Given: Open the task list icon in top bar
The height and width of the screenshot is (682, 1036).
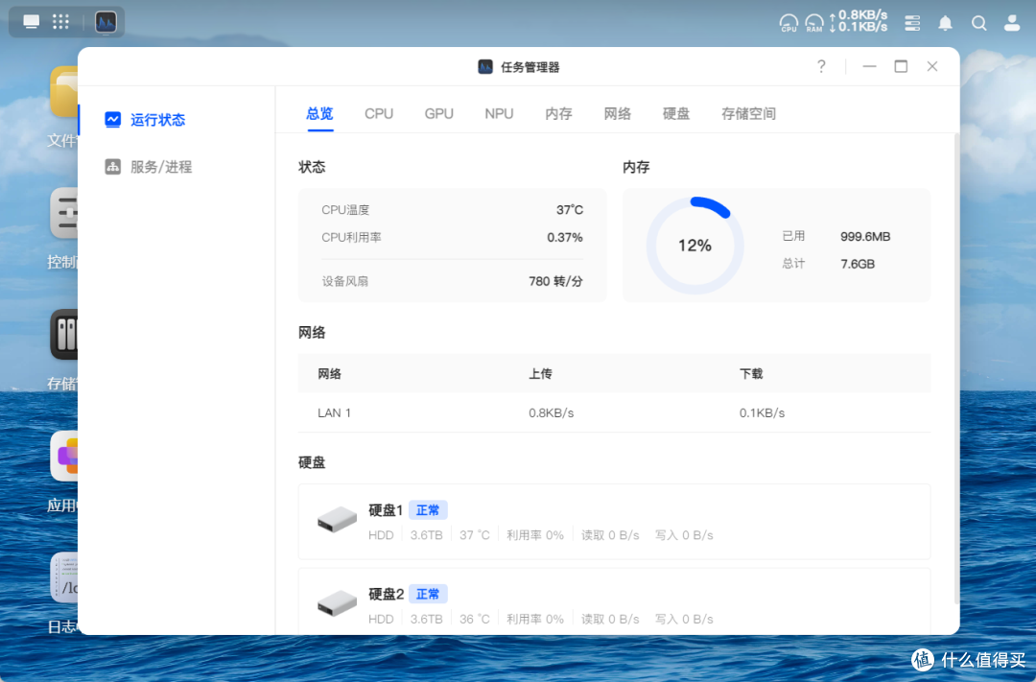Looking at the screenshot, I should tap(912, 23).
